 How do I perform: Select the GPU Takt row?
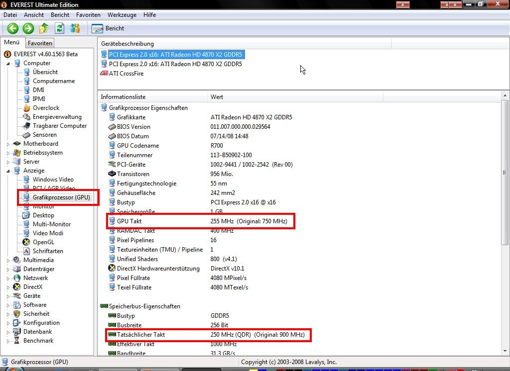201,221
